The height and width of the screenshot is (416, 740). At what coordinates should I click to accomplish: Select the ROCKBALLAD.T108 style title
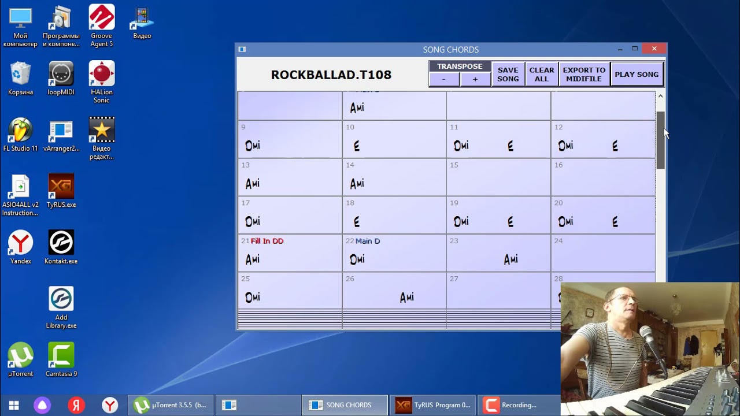(331, 75)
